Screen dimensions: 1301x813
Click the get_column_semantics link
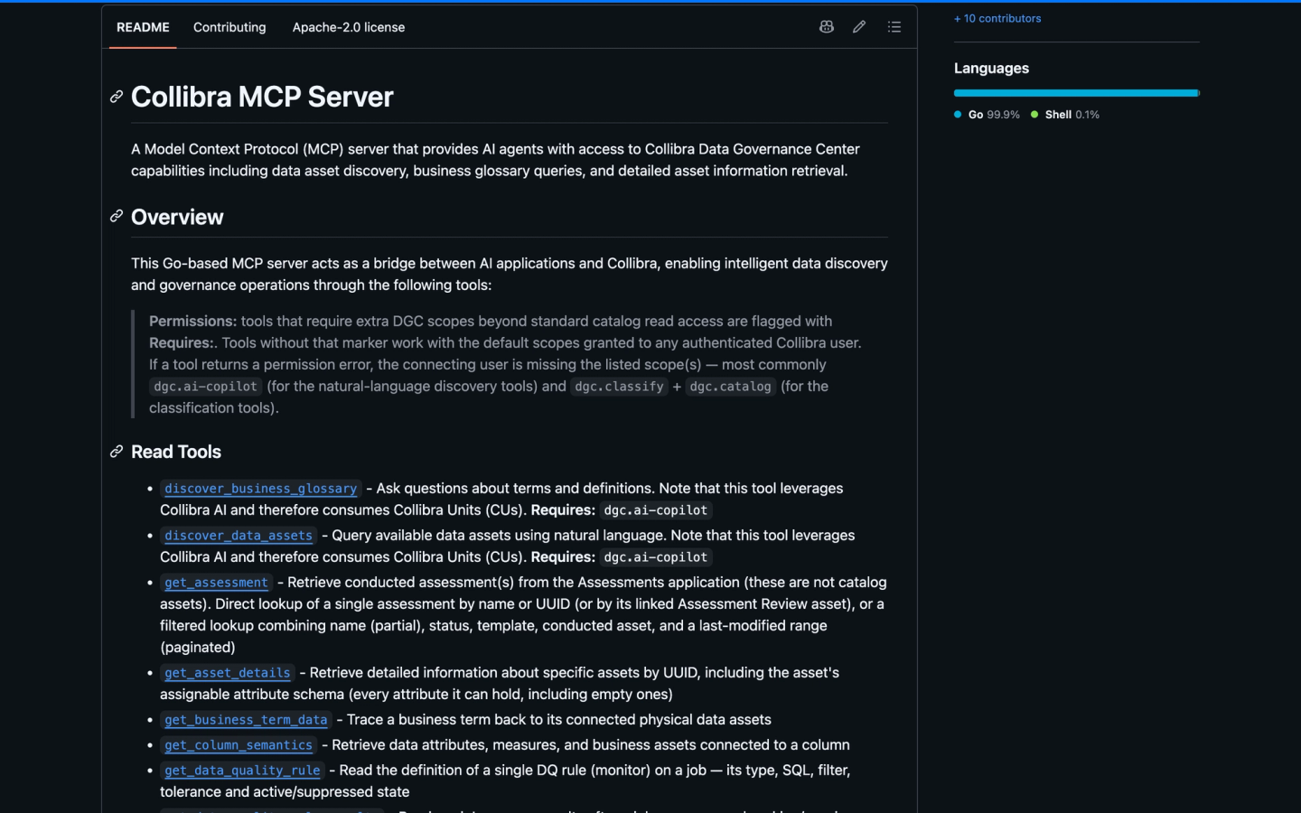coord(239,745)
